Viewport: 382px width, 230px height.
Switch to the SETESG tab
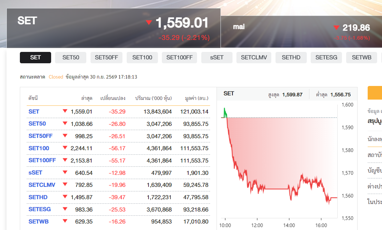pos(326,57)
